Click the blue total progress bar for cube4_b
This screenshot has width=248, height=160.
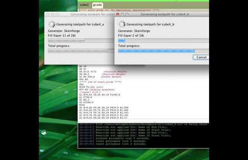click(x=164, y=51)
